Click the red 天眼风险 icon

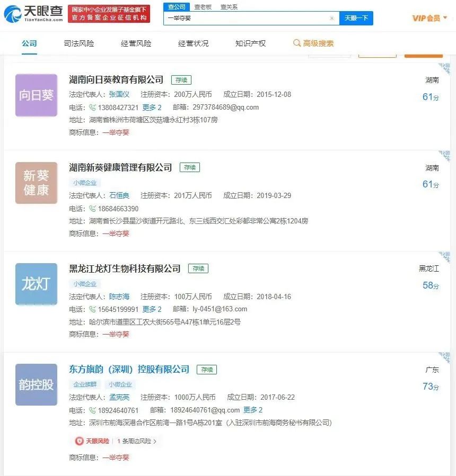79,441
